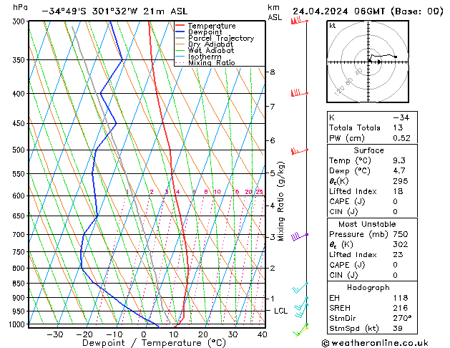This screenshot has height=348, width=450.
Task: Click the red Temperature legend line
Action: pos(180,26)
